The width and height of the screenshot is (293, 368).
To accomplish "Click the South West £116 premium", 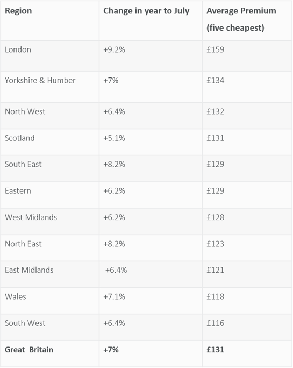I will [x=216, y=323].
